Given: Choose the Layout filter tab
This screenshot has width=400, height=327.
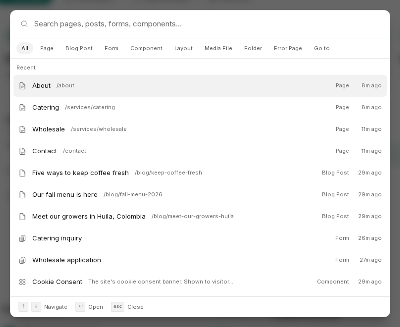Looking at the screenshot, I should pos(183,48).
